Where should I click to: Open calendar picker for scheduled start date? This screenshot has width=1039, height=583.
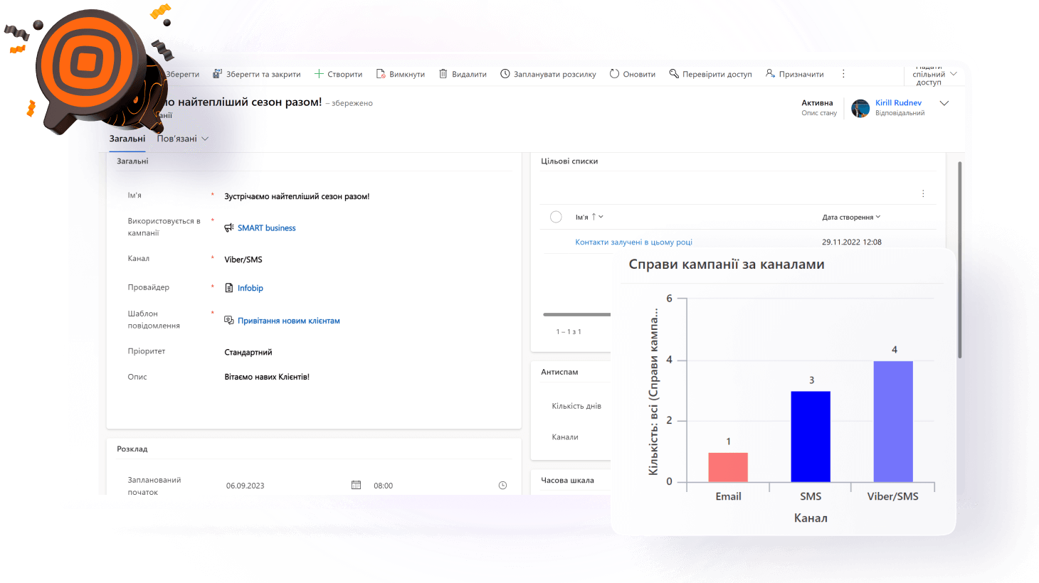point(356,485)
